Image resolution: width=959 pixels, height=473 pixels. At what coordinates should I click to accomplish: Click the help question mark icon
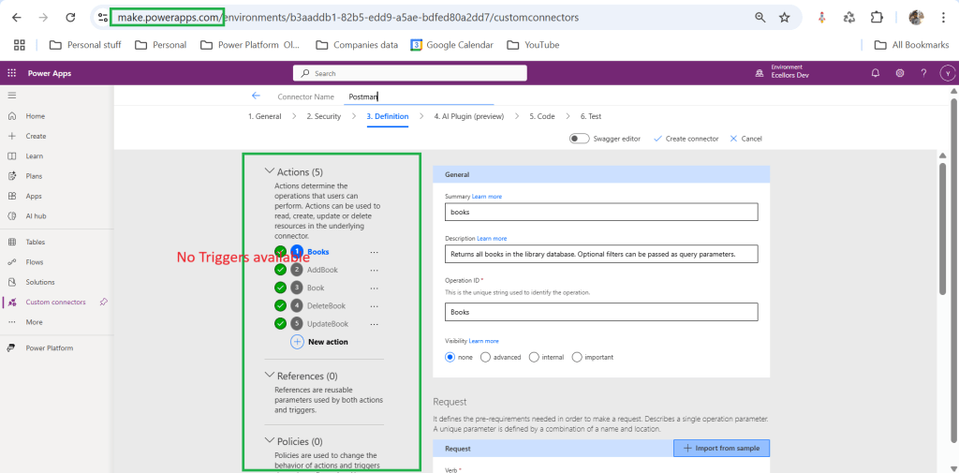click(x=923, y=73)
